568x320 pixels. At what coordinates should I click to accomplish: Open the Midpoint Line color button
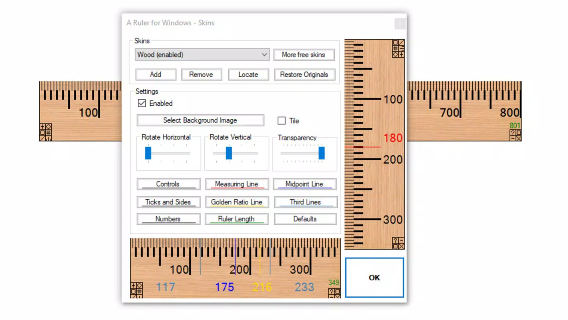(304, 184)
